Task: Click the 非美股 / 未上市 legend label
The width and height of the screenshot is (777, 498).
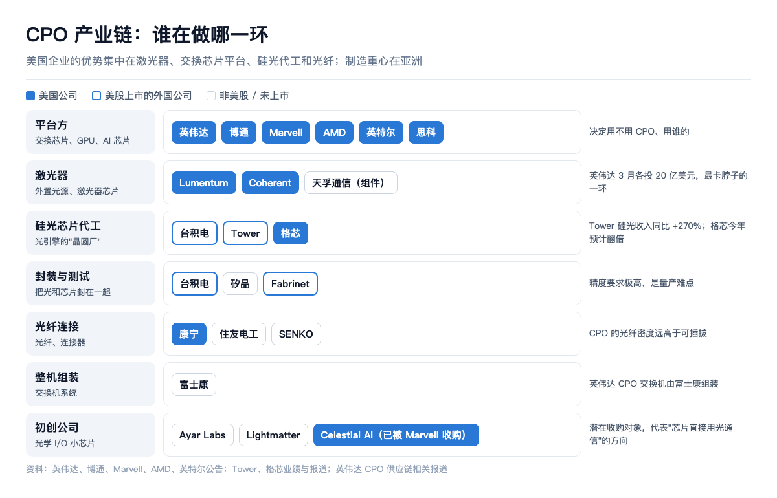Action: (x=254, y=96)
